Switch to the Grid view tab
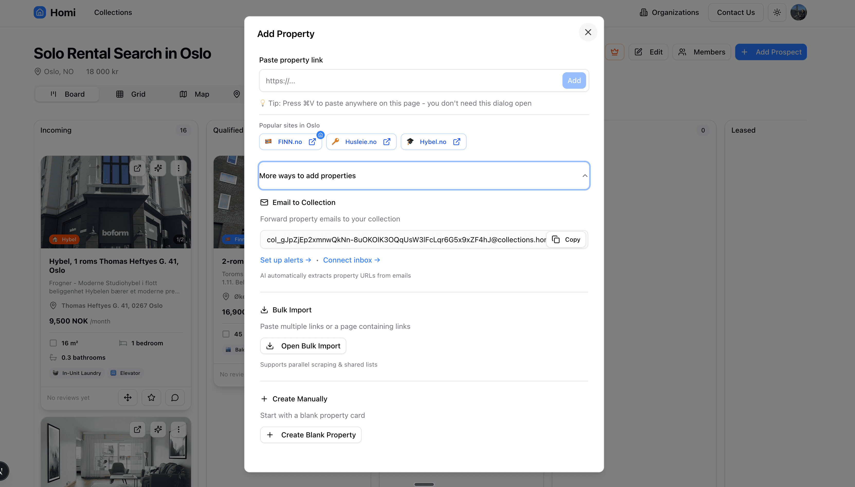This screenshot has width=855, height=487. point(131,94)
